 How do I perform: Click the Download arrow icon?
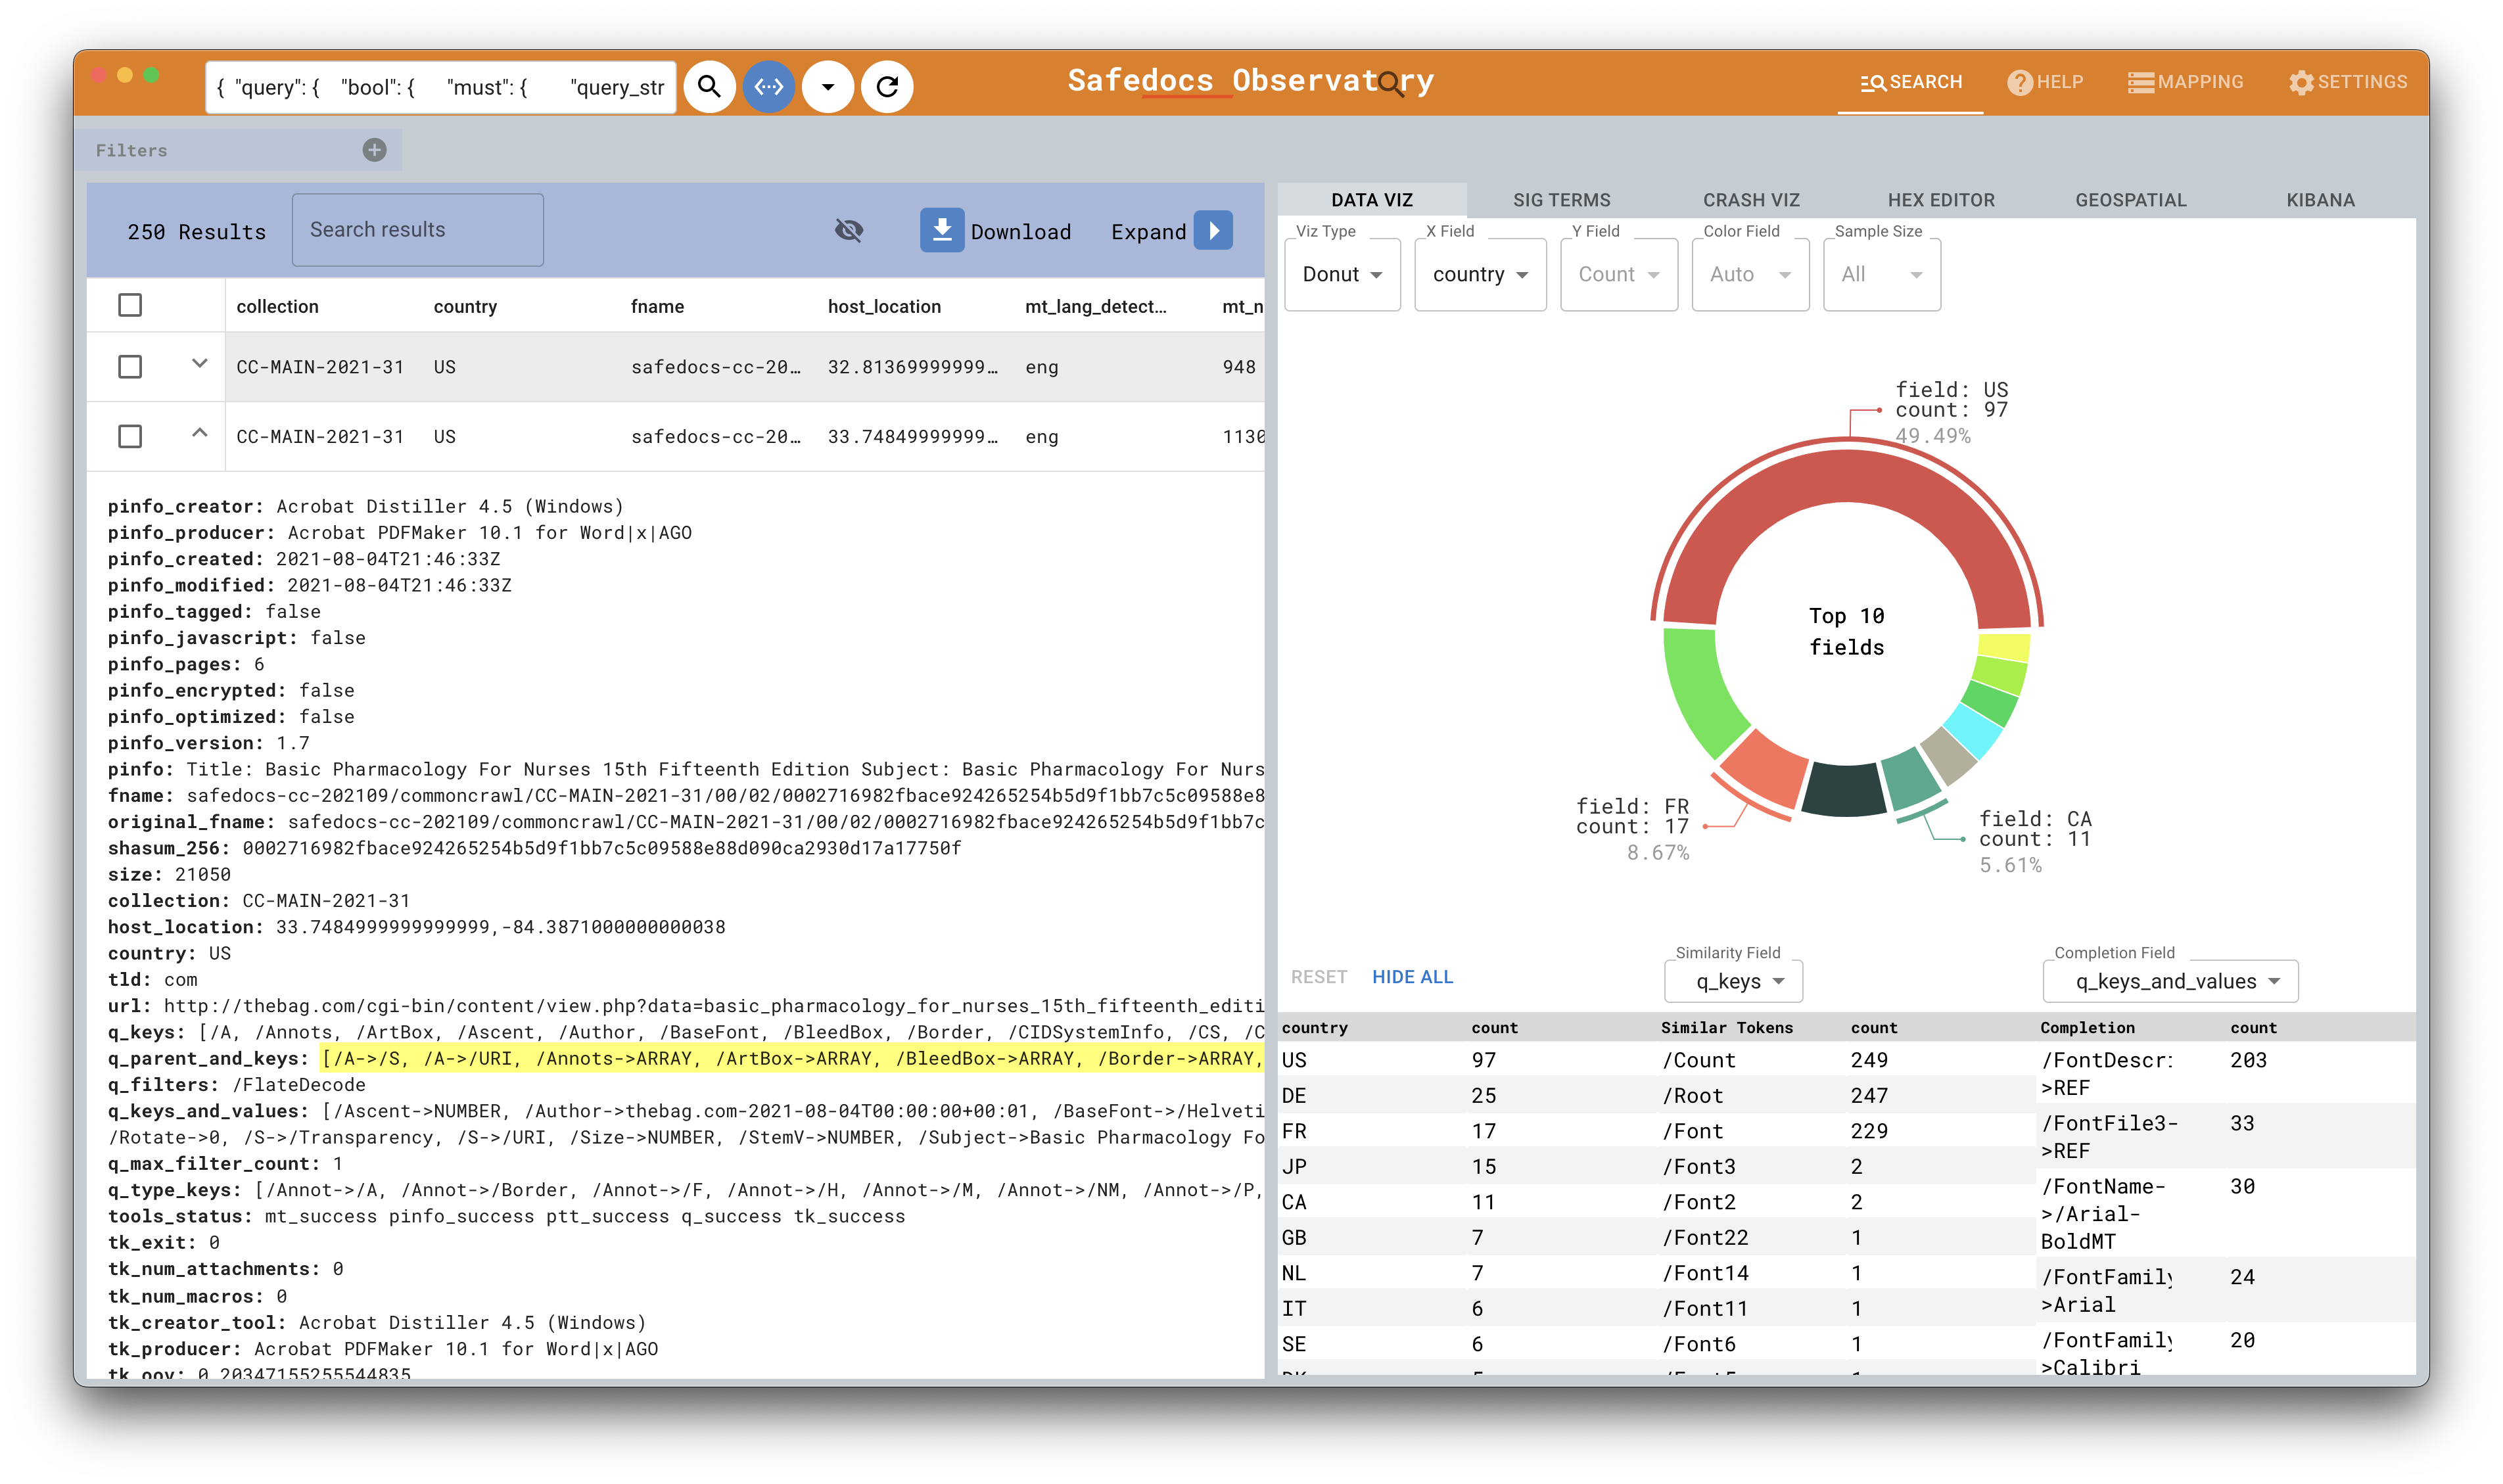pos(941,231)
